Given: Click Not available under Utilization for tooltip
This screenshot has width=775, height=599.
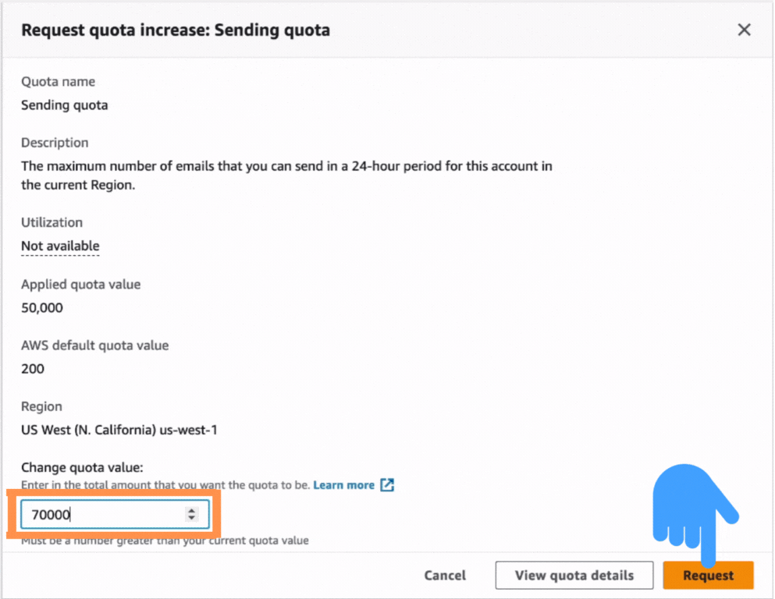Looking at the screenshot, I should 60,246.
